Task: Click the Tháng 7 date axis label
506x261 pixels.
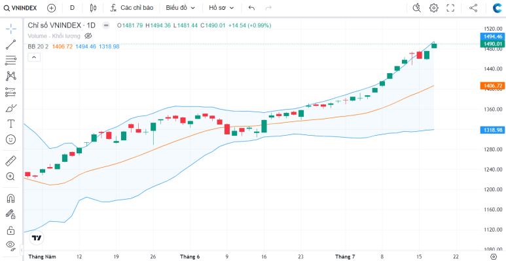Action: tap(345, 256)
